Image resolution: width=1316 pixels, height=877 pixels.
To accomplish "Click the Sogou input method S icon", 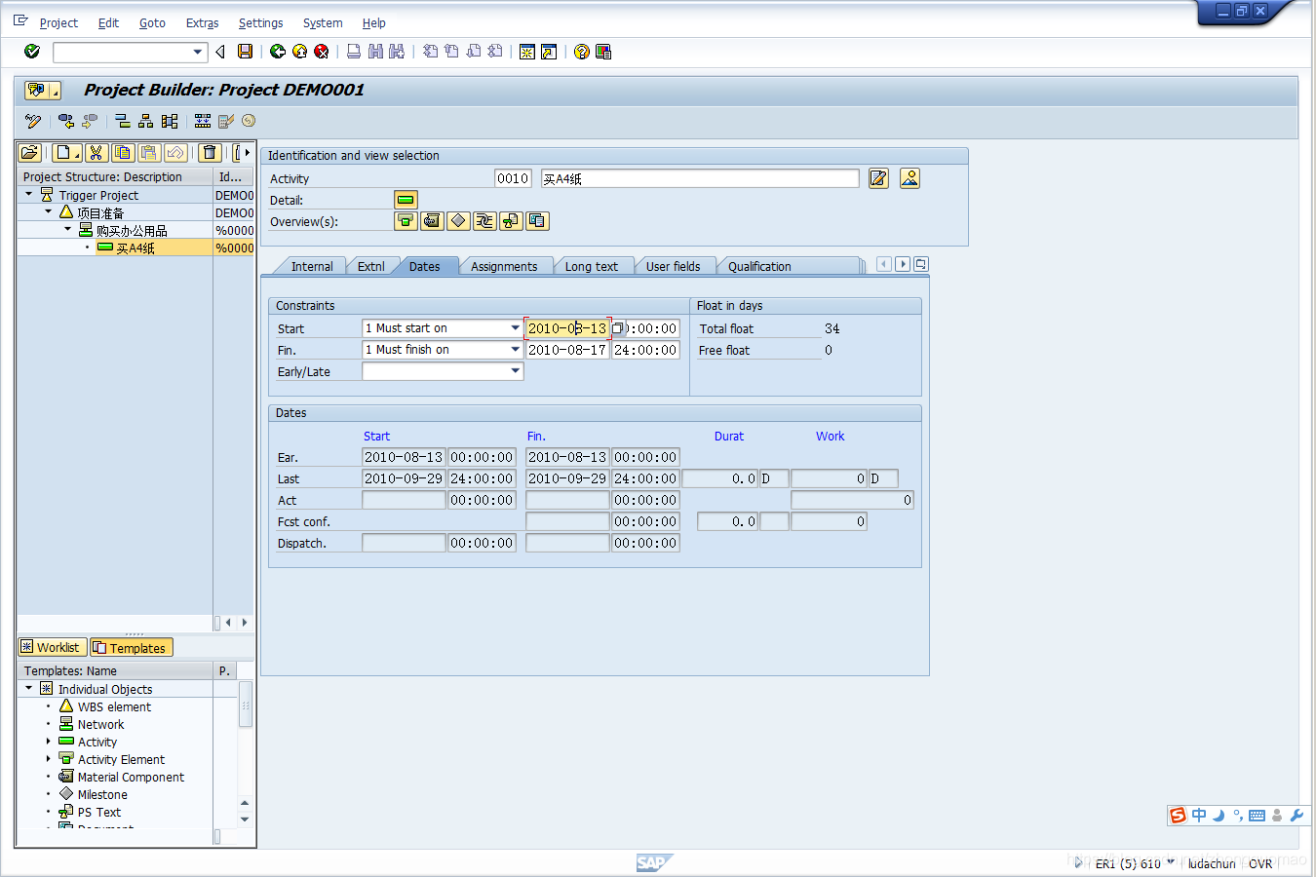I will (1179, 816).
